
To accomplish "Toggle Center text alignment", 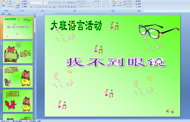I will click(x=63, y=7).
